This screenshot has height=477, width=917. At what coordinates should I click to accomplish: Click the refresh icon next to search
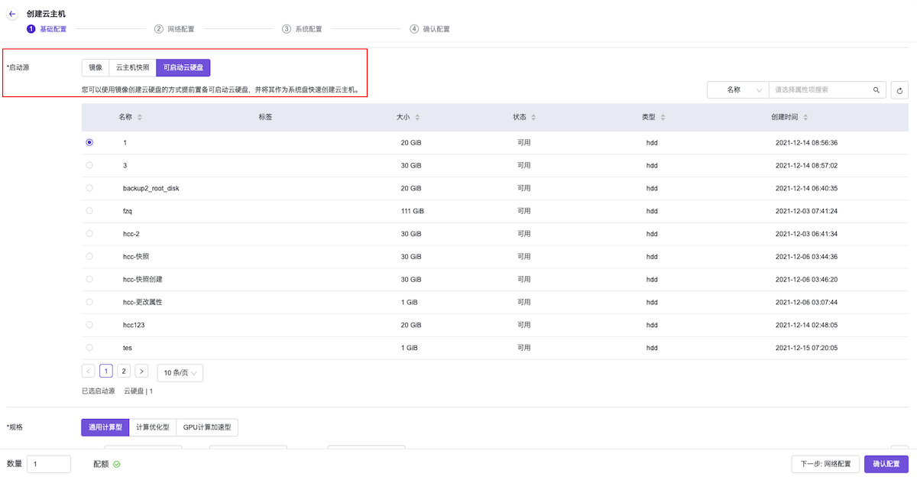pos(899,90)
